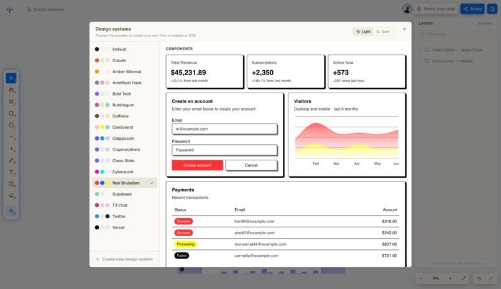
Task: Apply the Twitter design system
Action: 124,216
